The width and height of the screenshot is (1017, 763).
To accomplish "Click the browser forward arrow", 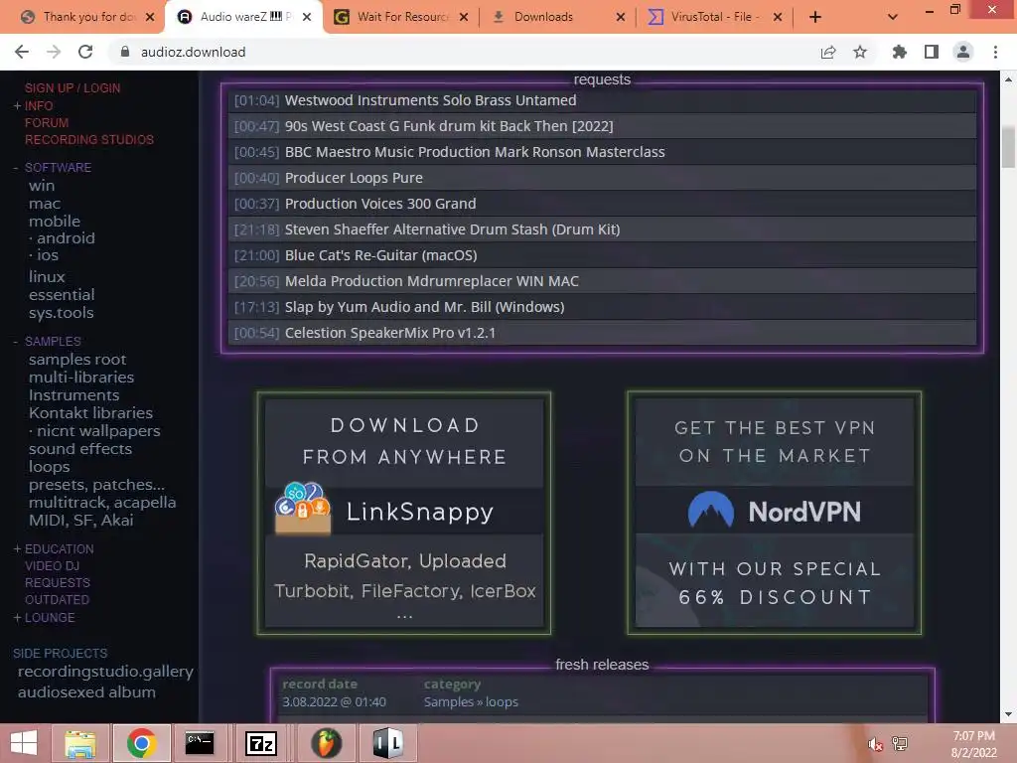I will click(54, 52).
